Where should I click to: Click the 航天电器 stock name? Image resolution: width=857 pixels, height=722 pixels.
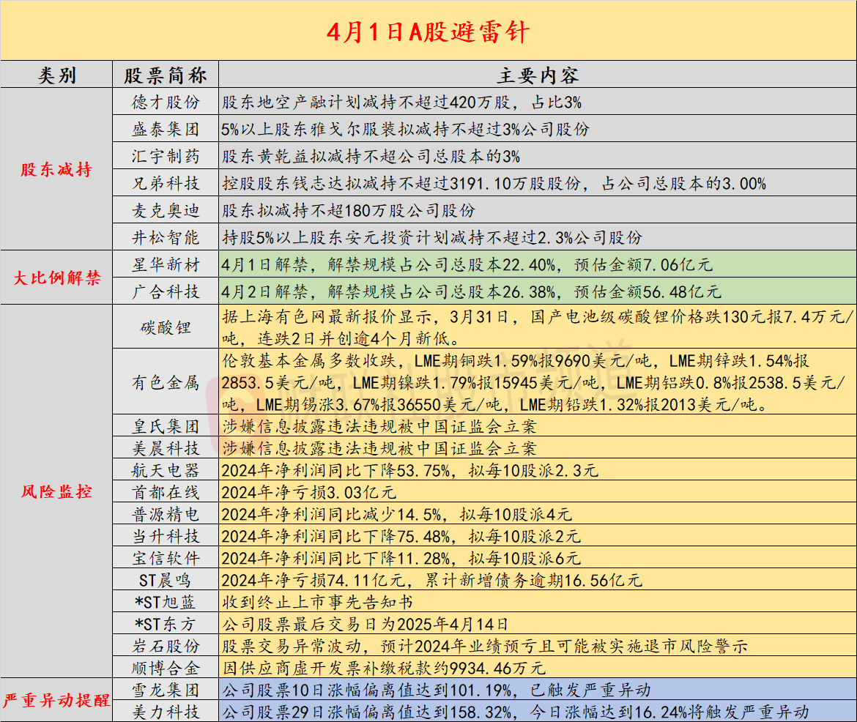click(166, 470)
